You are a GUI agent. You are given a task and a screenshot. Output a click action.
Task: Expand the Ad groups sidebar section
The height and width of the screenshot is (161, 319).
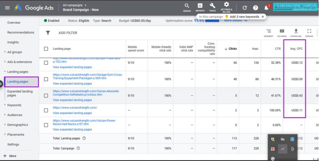(x=14, y=52)
